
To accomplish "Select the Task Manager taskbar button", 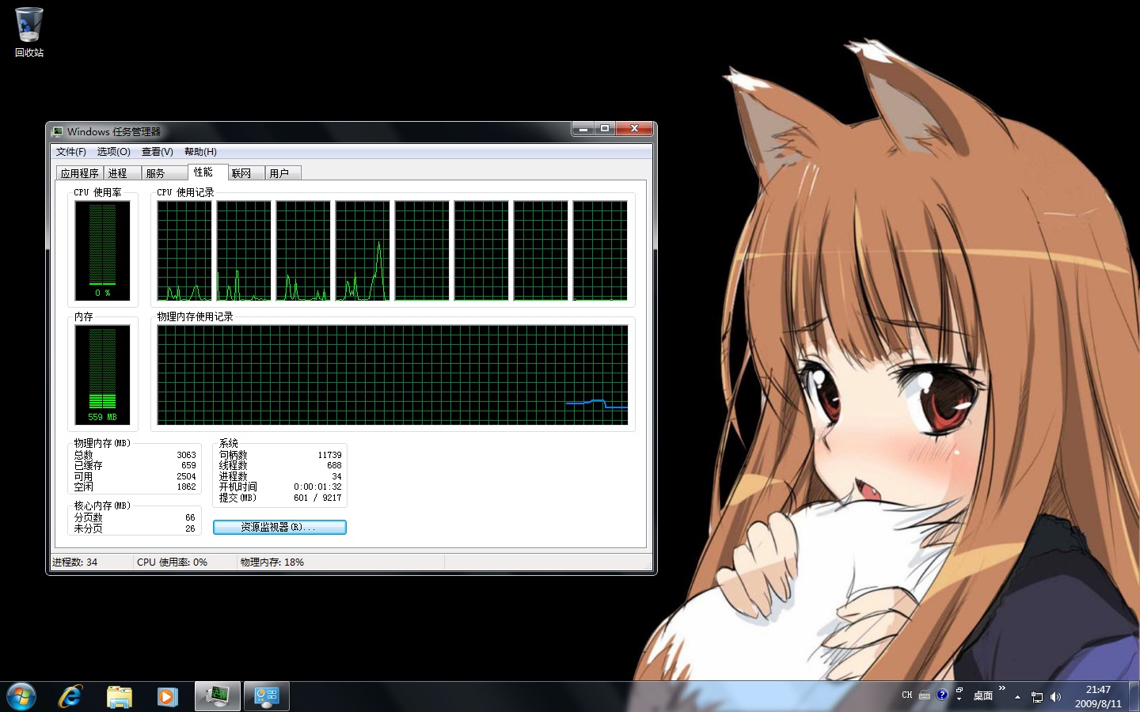I will tap(218, 697).
